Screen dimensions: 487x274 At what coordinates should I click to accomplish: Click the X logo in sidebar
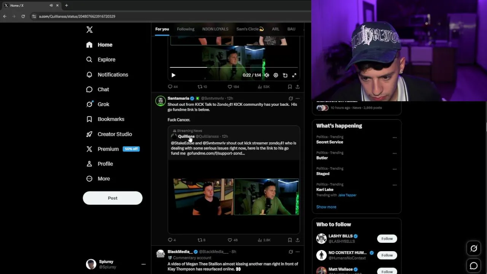pyautogui.click(x=89, y=30)
